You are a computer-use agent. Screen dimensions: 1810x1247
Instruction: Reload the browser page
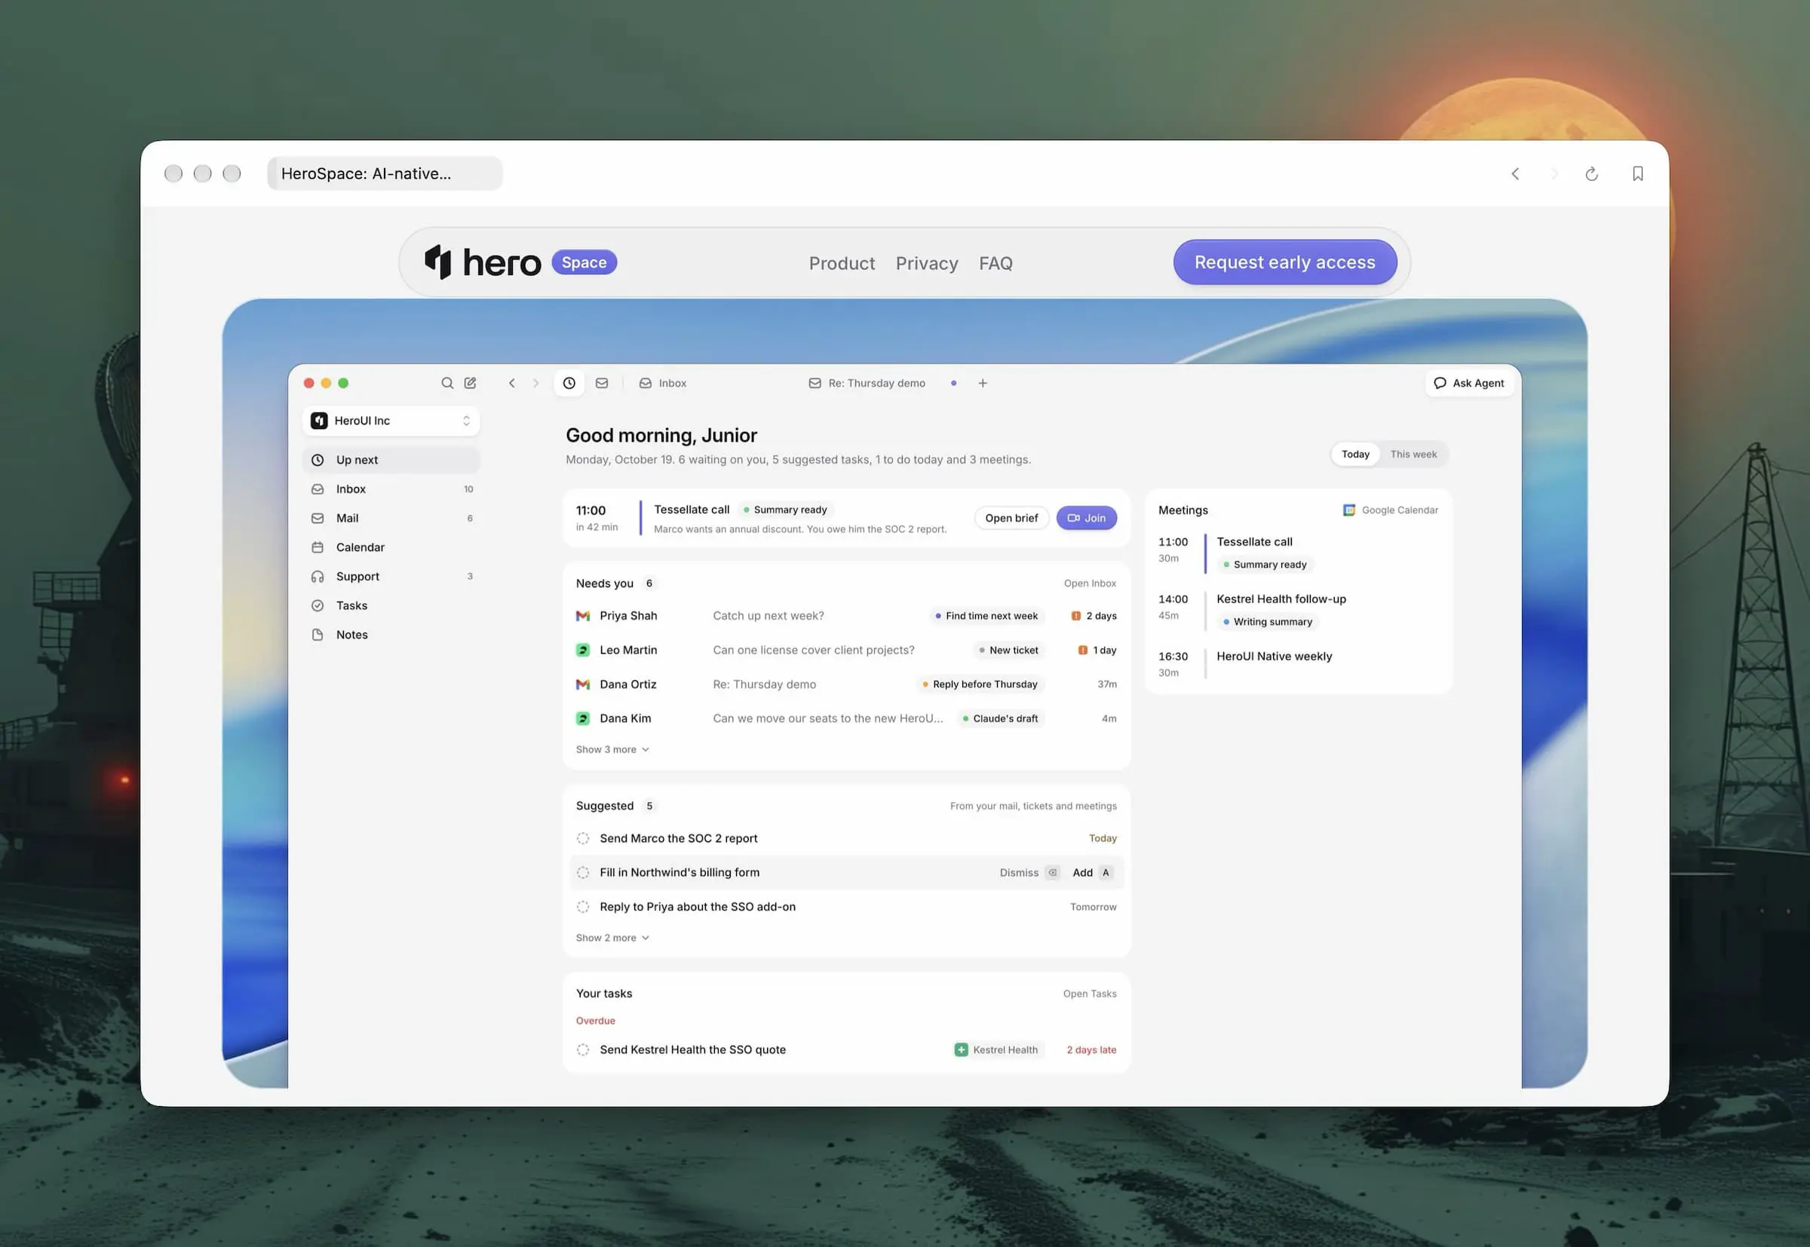1591,173
